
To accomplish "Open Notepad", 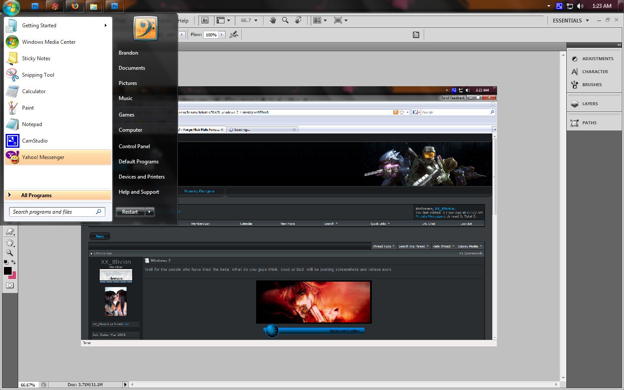I will pos(58,124).
